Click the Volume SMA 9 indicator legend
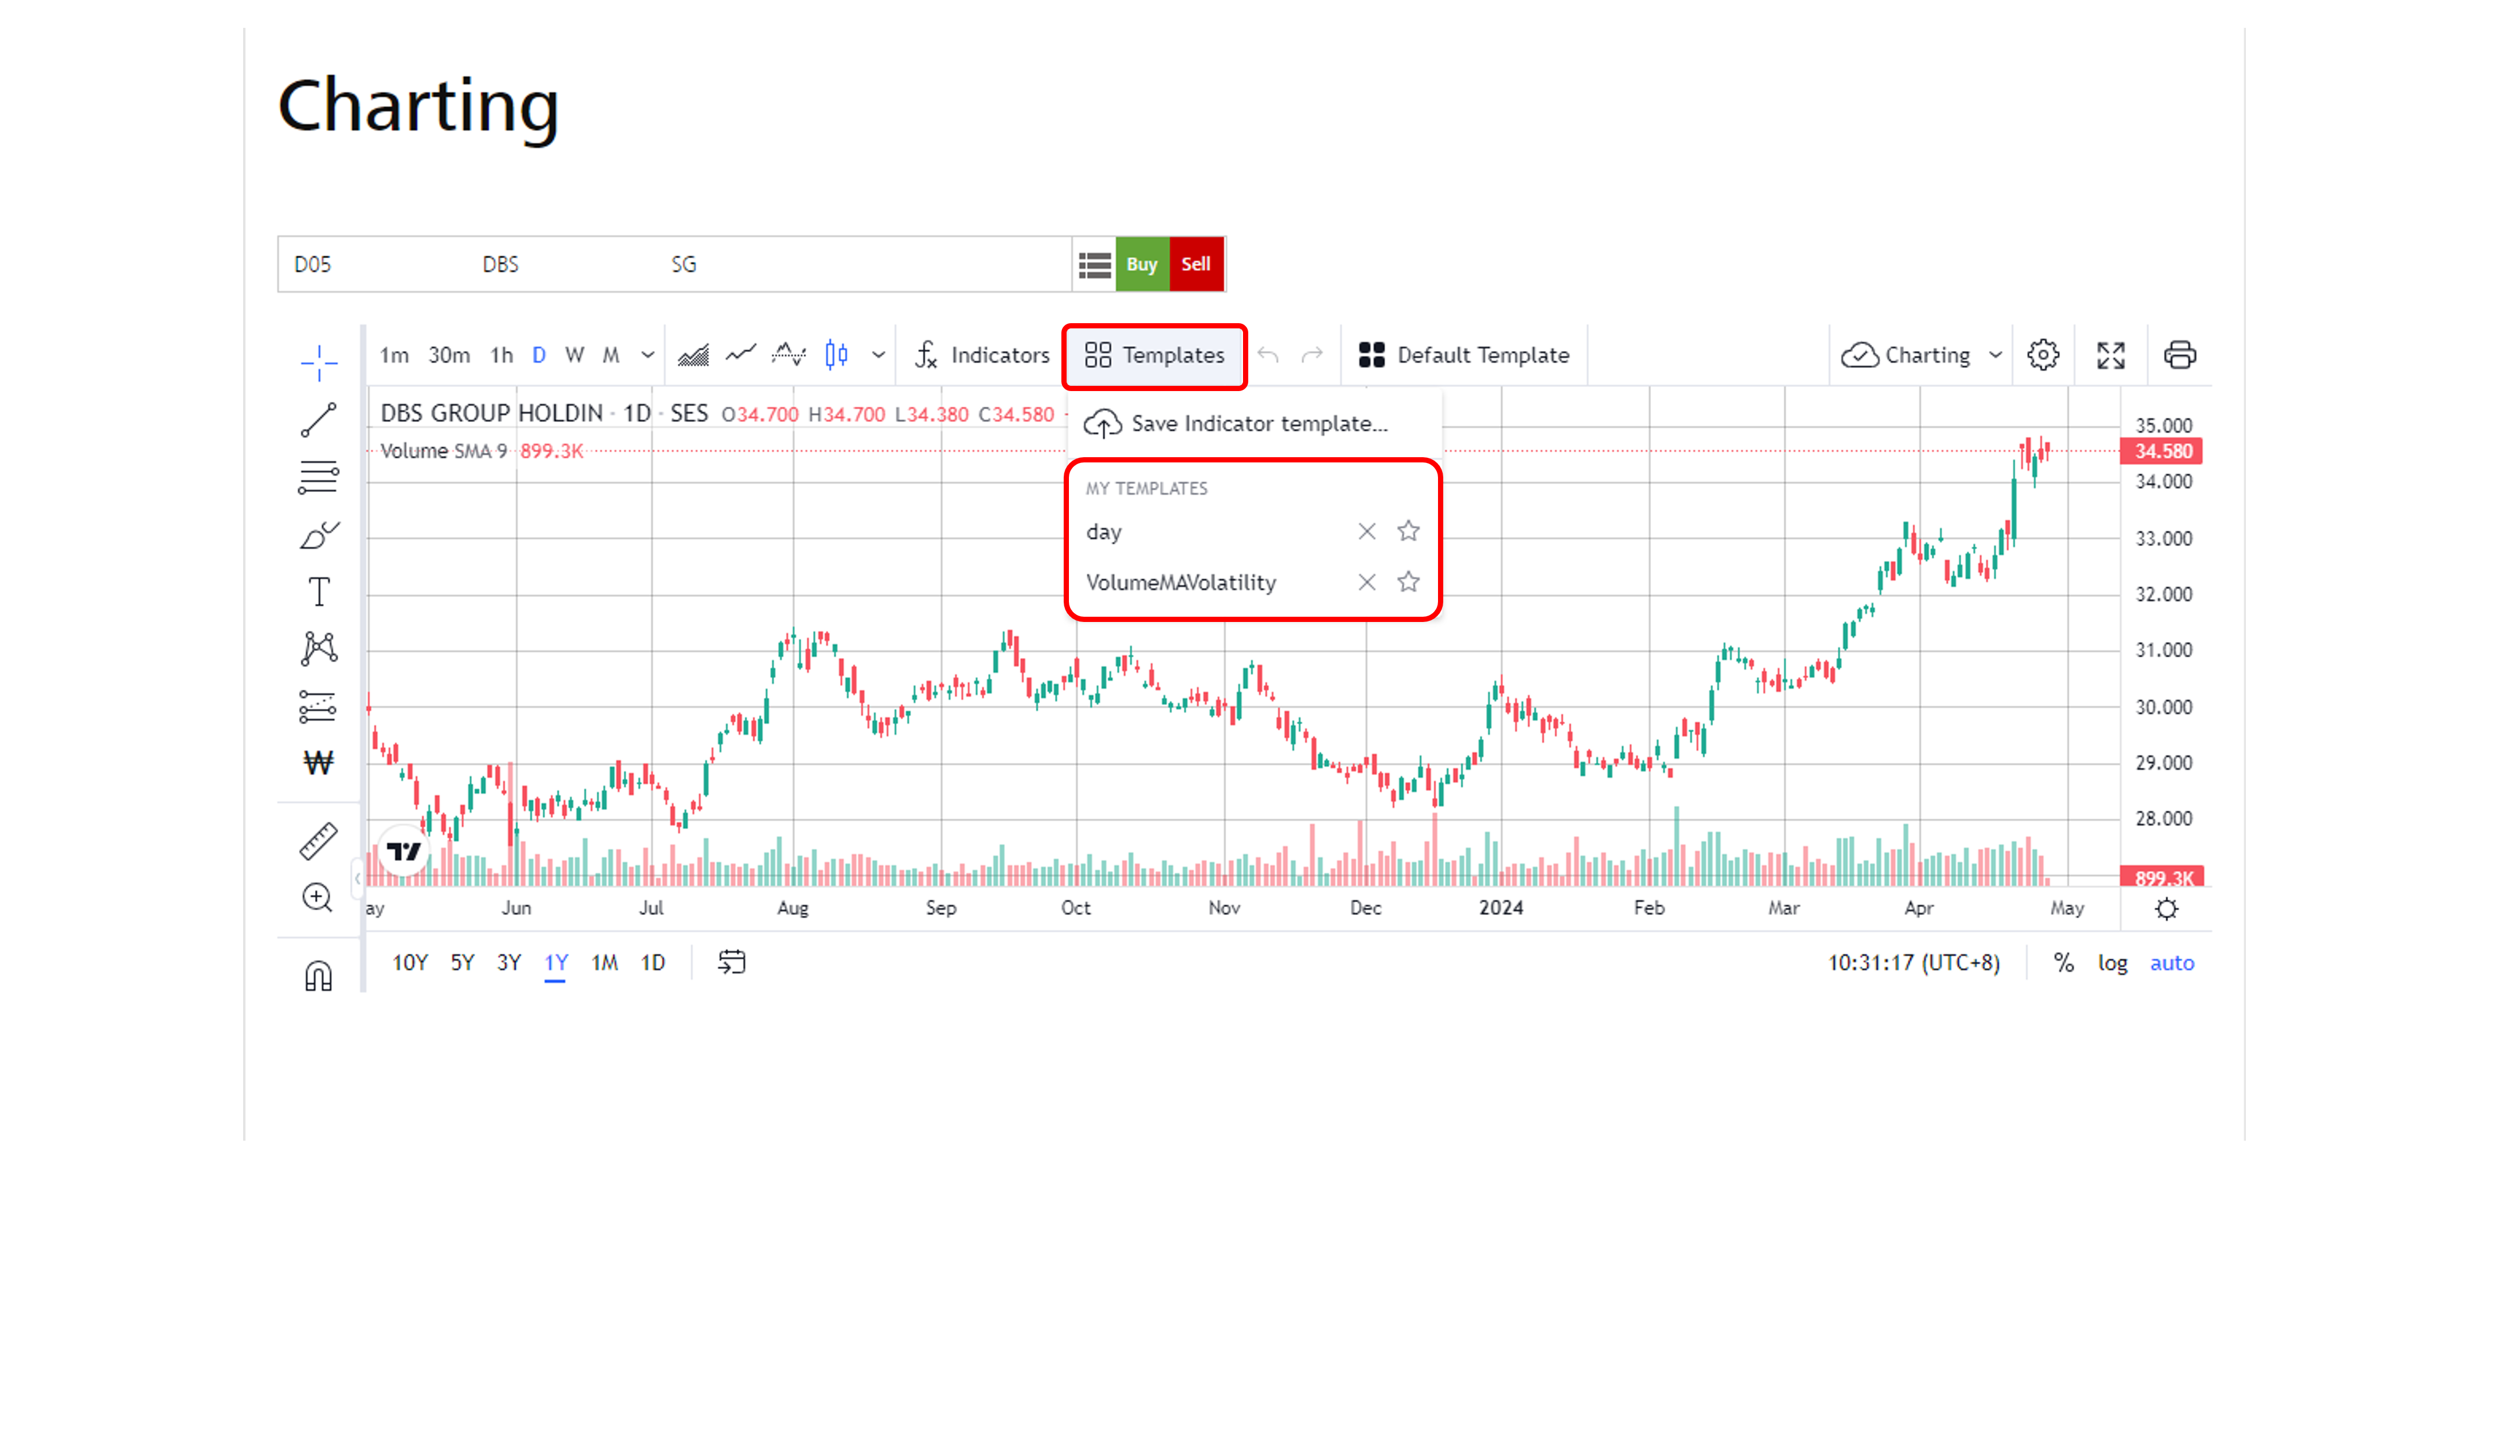The image size is (2493, 1436). point(444,452)
